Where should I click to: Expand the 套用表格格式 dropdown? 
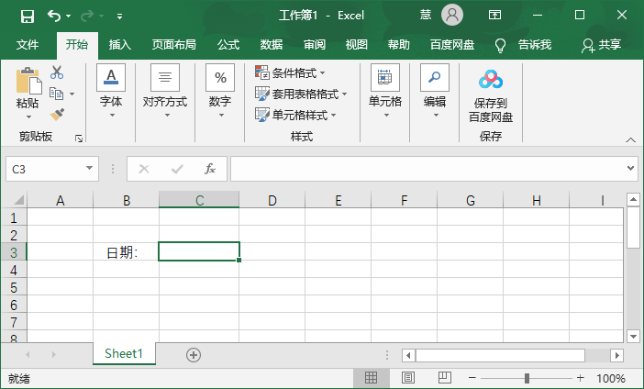pos(301,94)
